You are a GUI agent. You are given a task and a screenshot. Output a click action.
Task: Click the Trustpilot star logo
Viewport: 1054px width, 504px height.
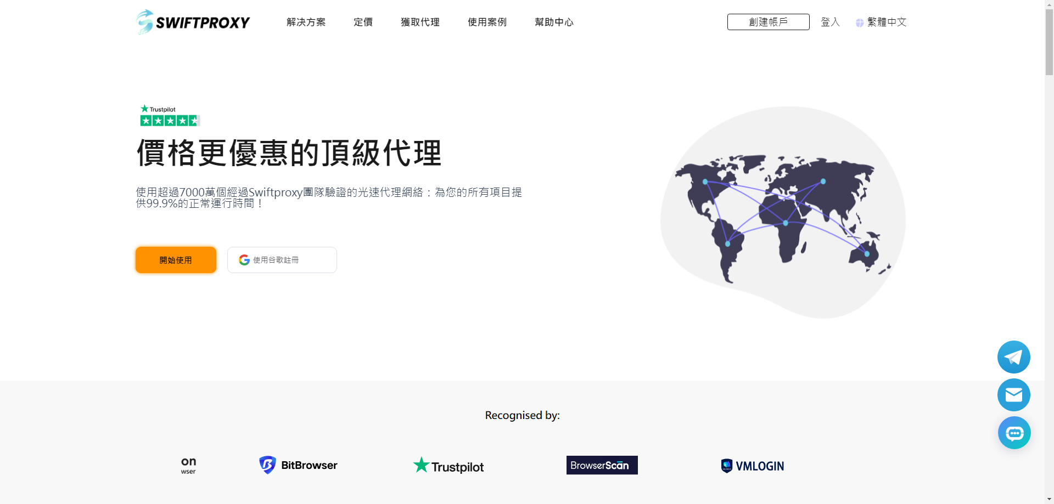coord(421,465)
